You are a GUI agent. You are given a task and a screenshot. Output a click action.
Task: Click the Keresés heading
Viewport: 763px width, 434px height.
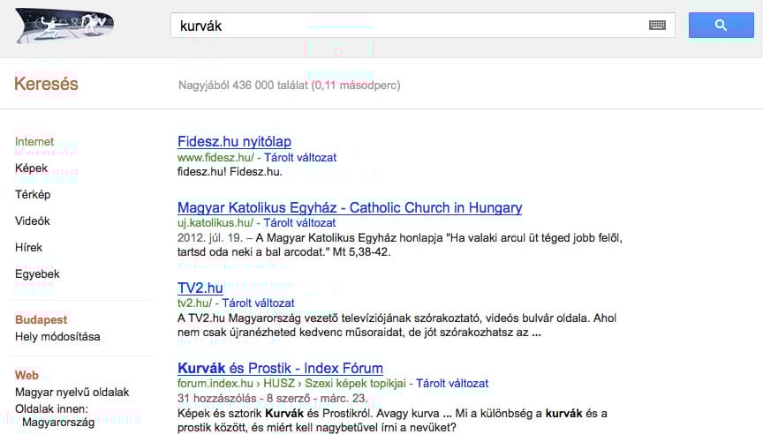tap(46, 84)
